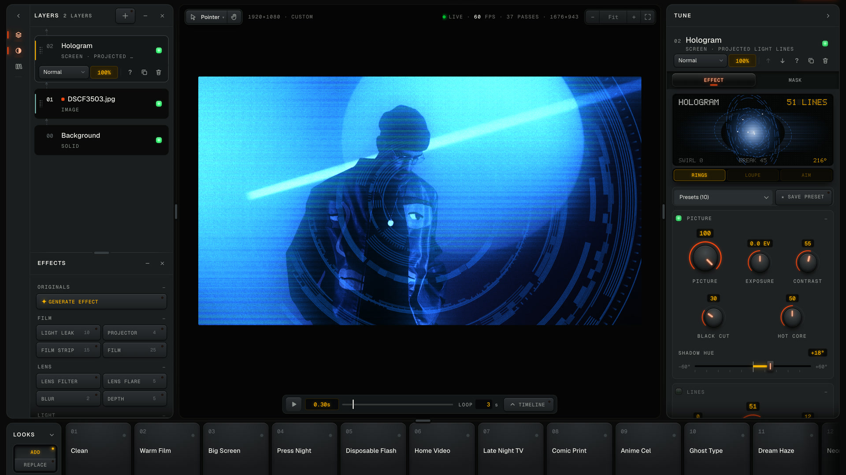Add a new layer with plus button
Screen dimensions: 846x475
click(x=125, y=16)
